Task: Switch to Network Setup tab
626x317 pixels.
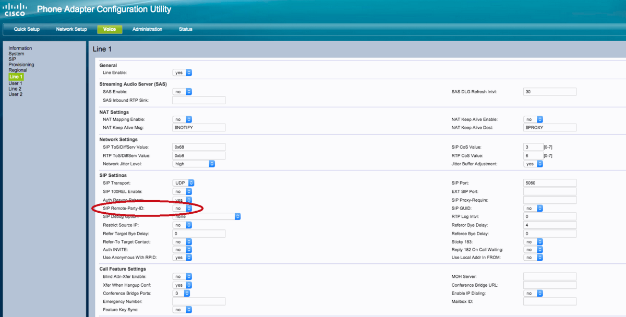Action: coord(71,29)
